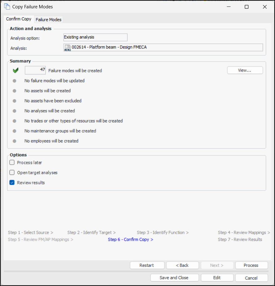
Task: Click 'No employees will be created'
Action: point(52,141)
